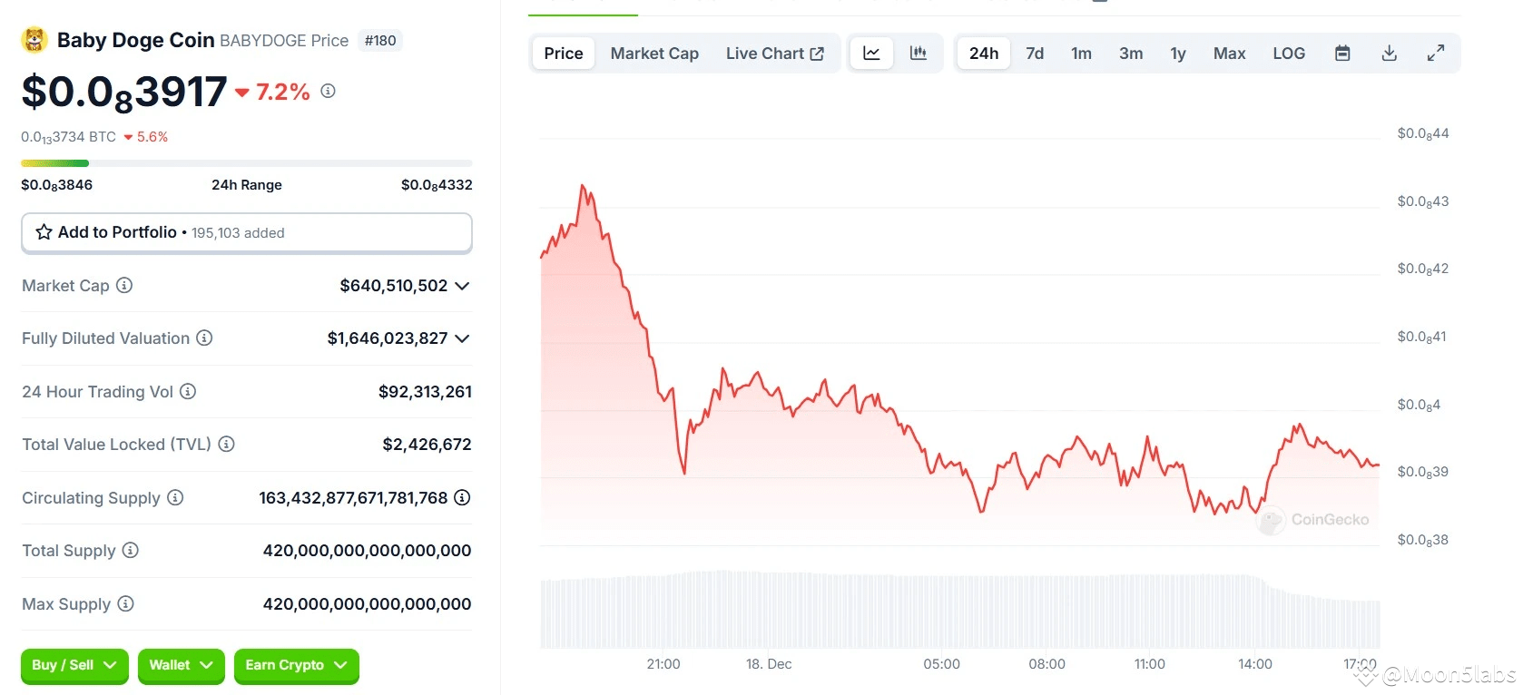The height and width of the screenshot is (695, 1523).
Task: Switch to the candlestick chart icon
Action: (919, 54)
